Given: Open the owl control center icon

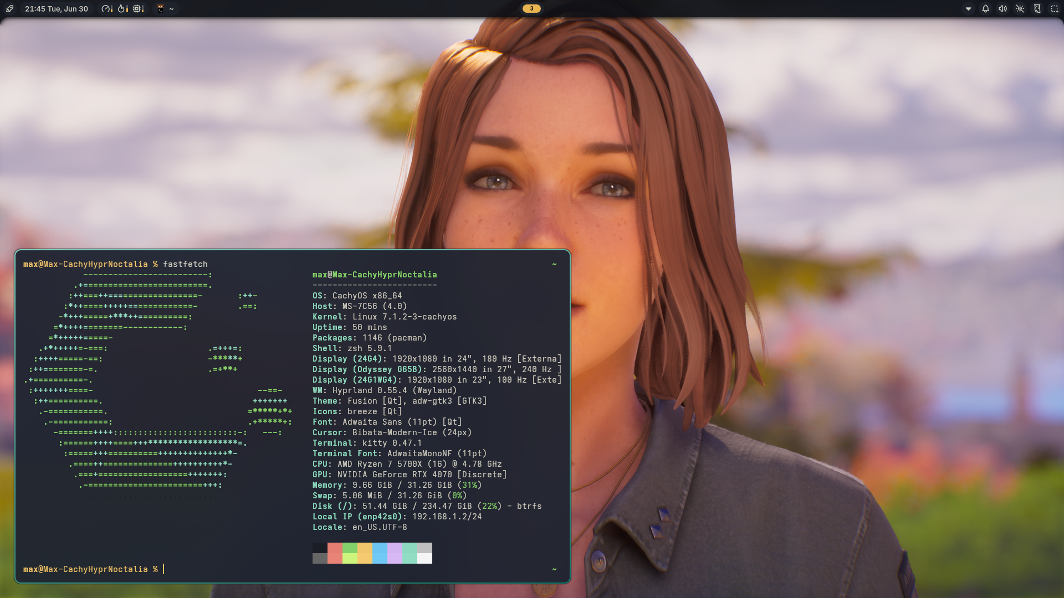Looking at the screenshot, I should coord(1037,9).
